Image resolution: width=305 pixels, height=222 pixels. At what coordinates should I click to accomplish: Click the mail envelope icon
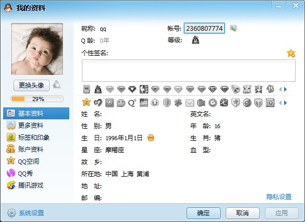click(x=190, y=103)
